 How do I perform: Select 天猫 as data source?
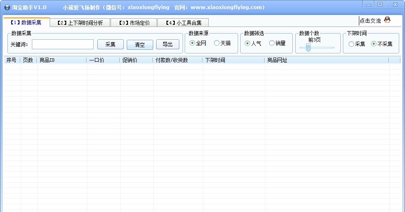(x=222, y=43)
